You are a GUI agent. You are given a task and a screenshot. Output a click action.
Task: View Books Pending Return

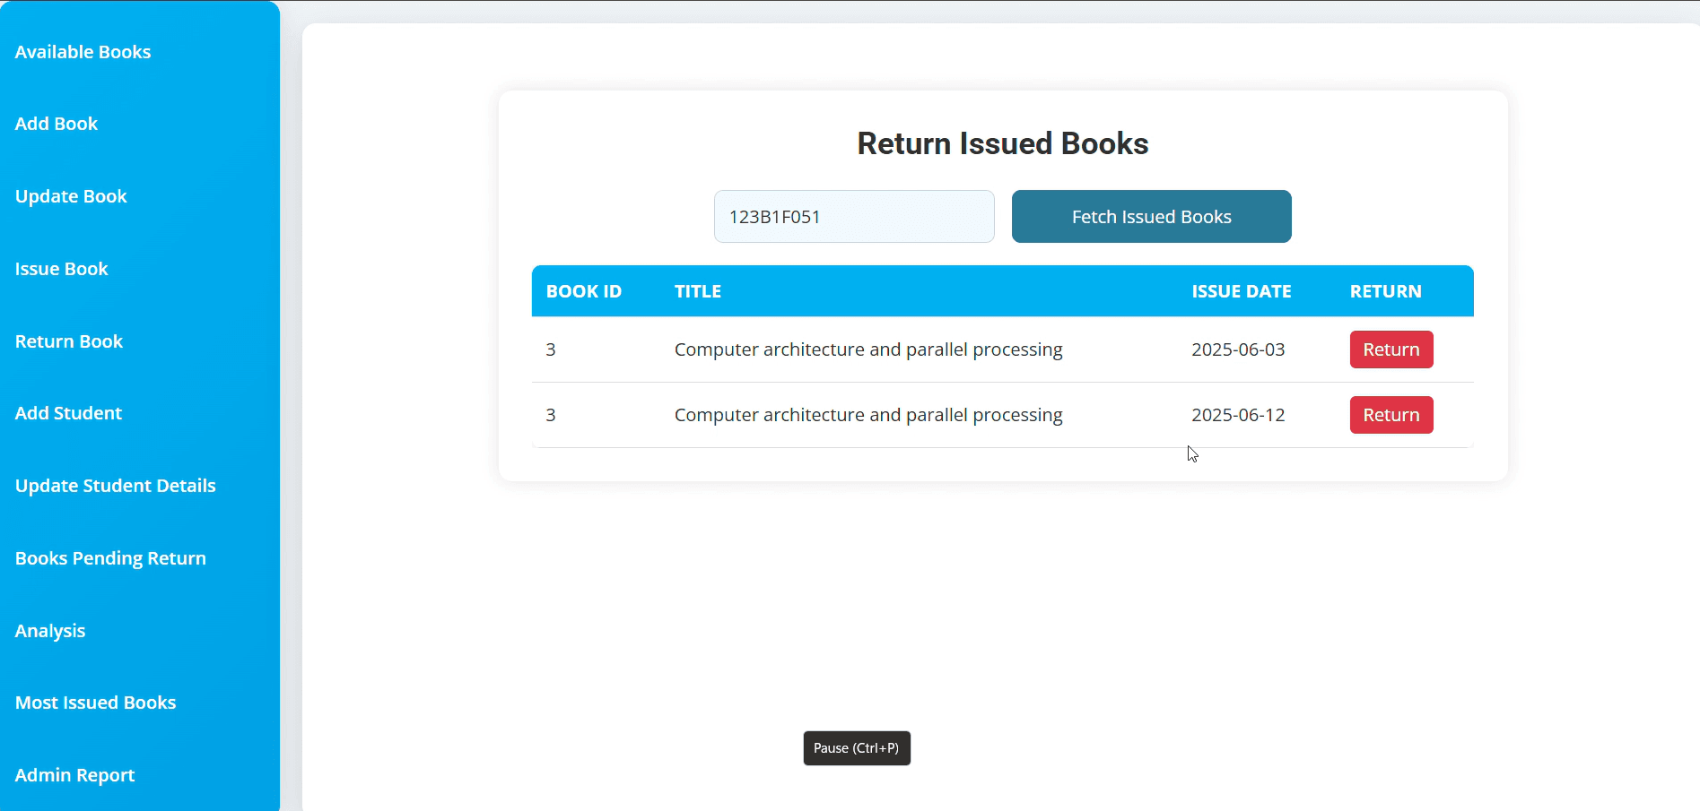tap(110, 558)
